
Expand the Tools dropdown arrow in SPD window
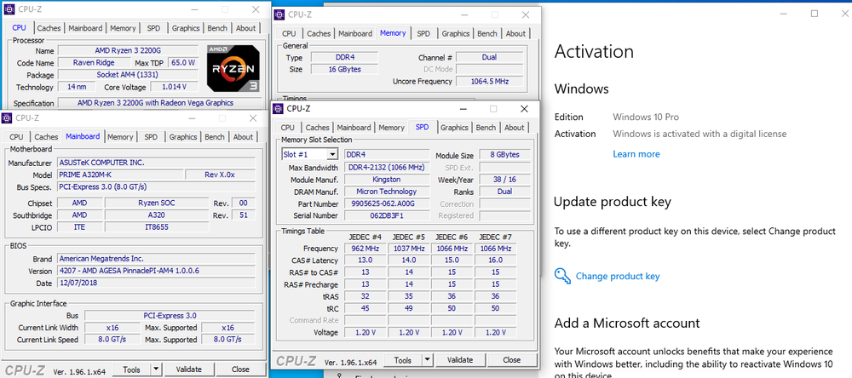click(x=429, y=360)
